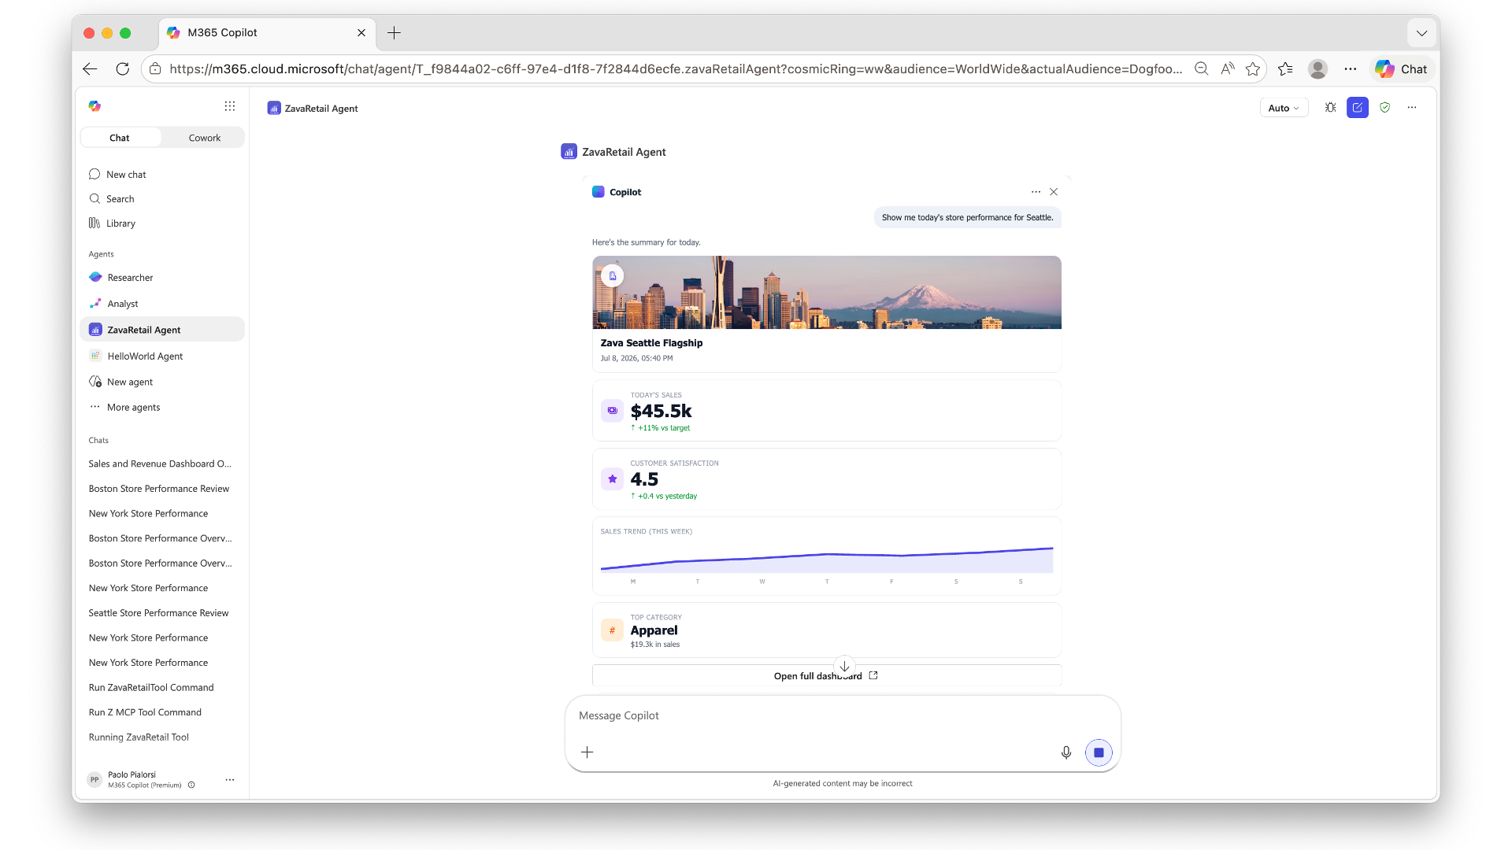Select ZavaRetail Agent in the sidebar
The height and width of the screenshot is (850, 1512).
tap(162, 330)
